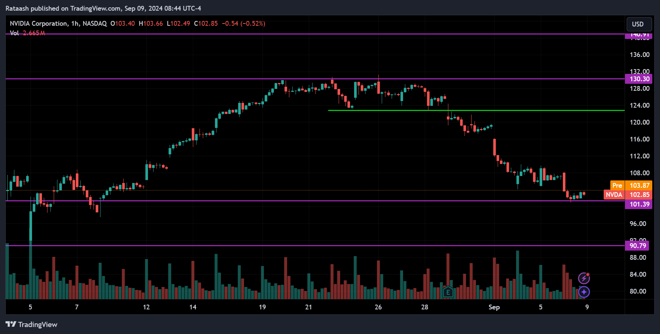Click the TradingView logo at bottom left
This screenshot has height=334, width=660.
(32, 324)
